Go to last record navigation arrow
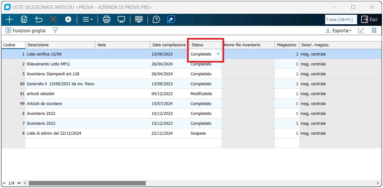The height and width of the screenshot is (188, 383). point(19,183)
